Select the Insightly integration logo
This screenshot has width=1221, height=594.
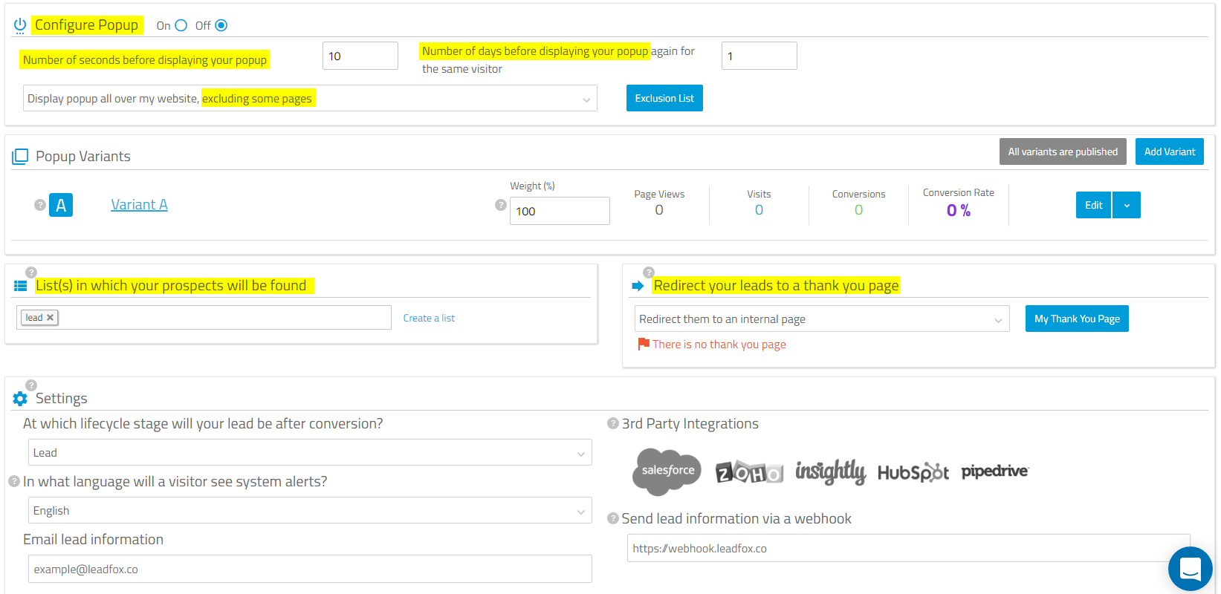[x=831, y=471]
